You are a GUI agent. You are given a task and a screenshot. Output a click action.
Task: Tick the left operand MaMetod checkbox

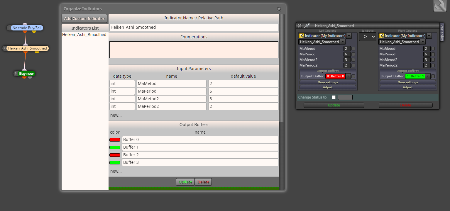coord(353,49)
